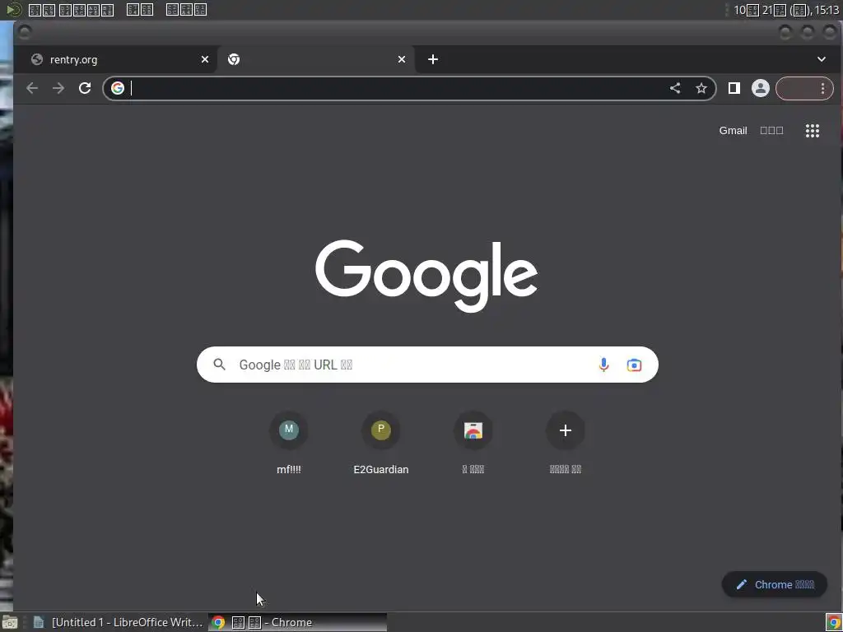Reload the page
The width and height of the screenshot is (843, 632).
85,88
